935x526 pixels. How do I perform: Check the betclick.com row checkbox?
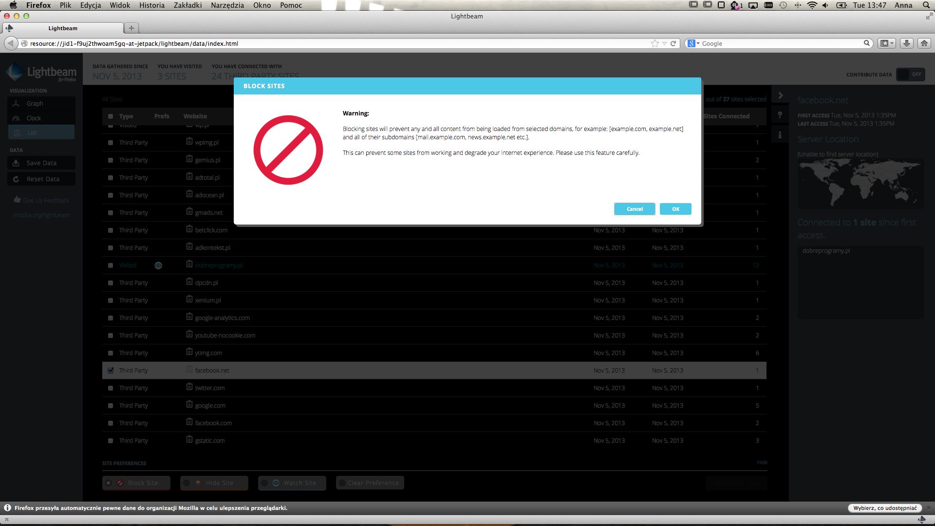coord(111,230)
